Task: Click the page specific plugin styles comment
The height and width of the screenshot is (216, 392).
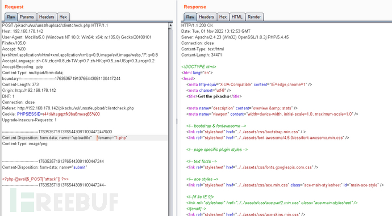Action: point(217,150)
